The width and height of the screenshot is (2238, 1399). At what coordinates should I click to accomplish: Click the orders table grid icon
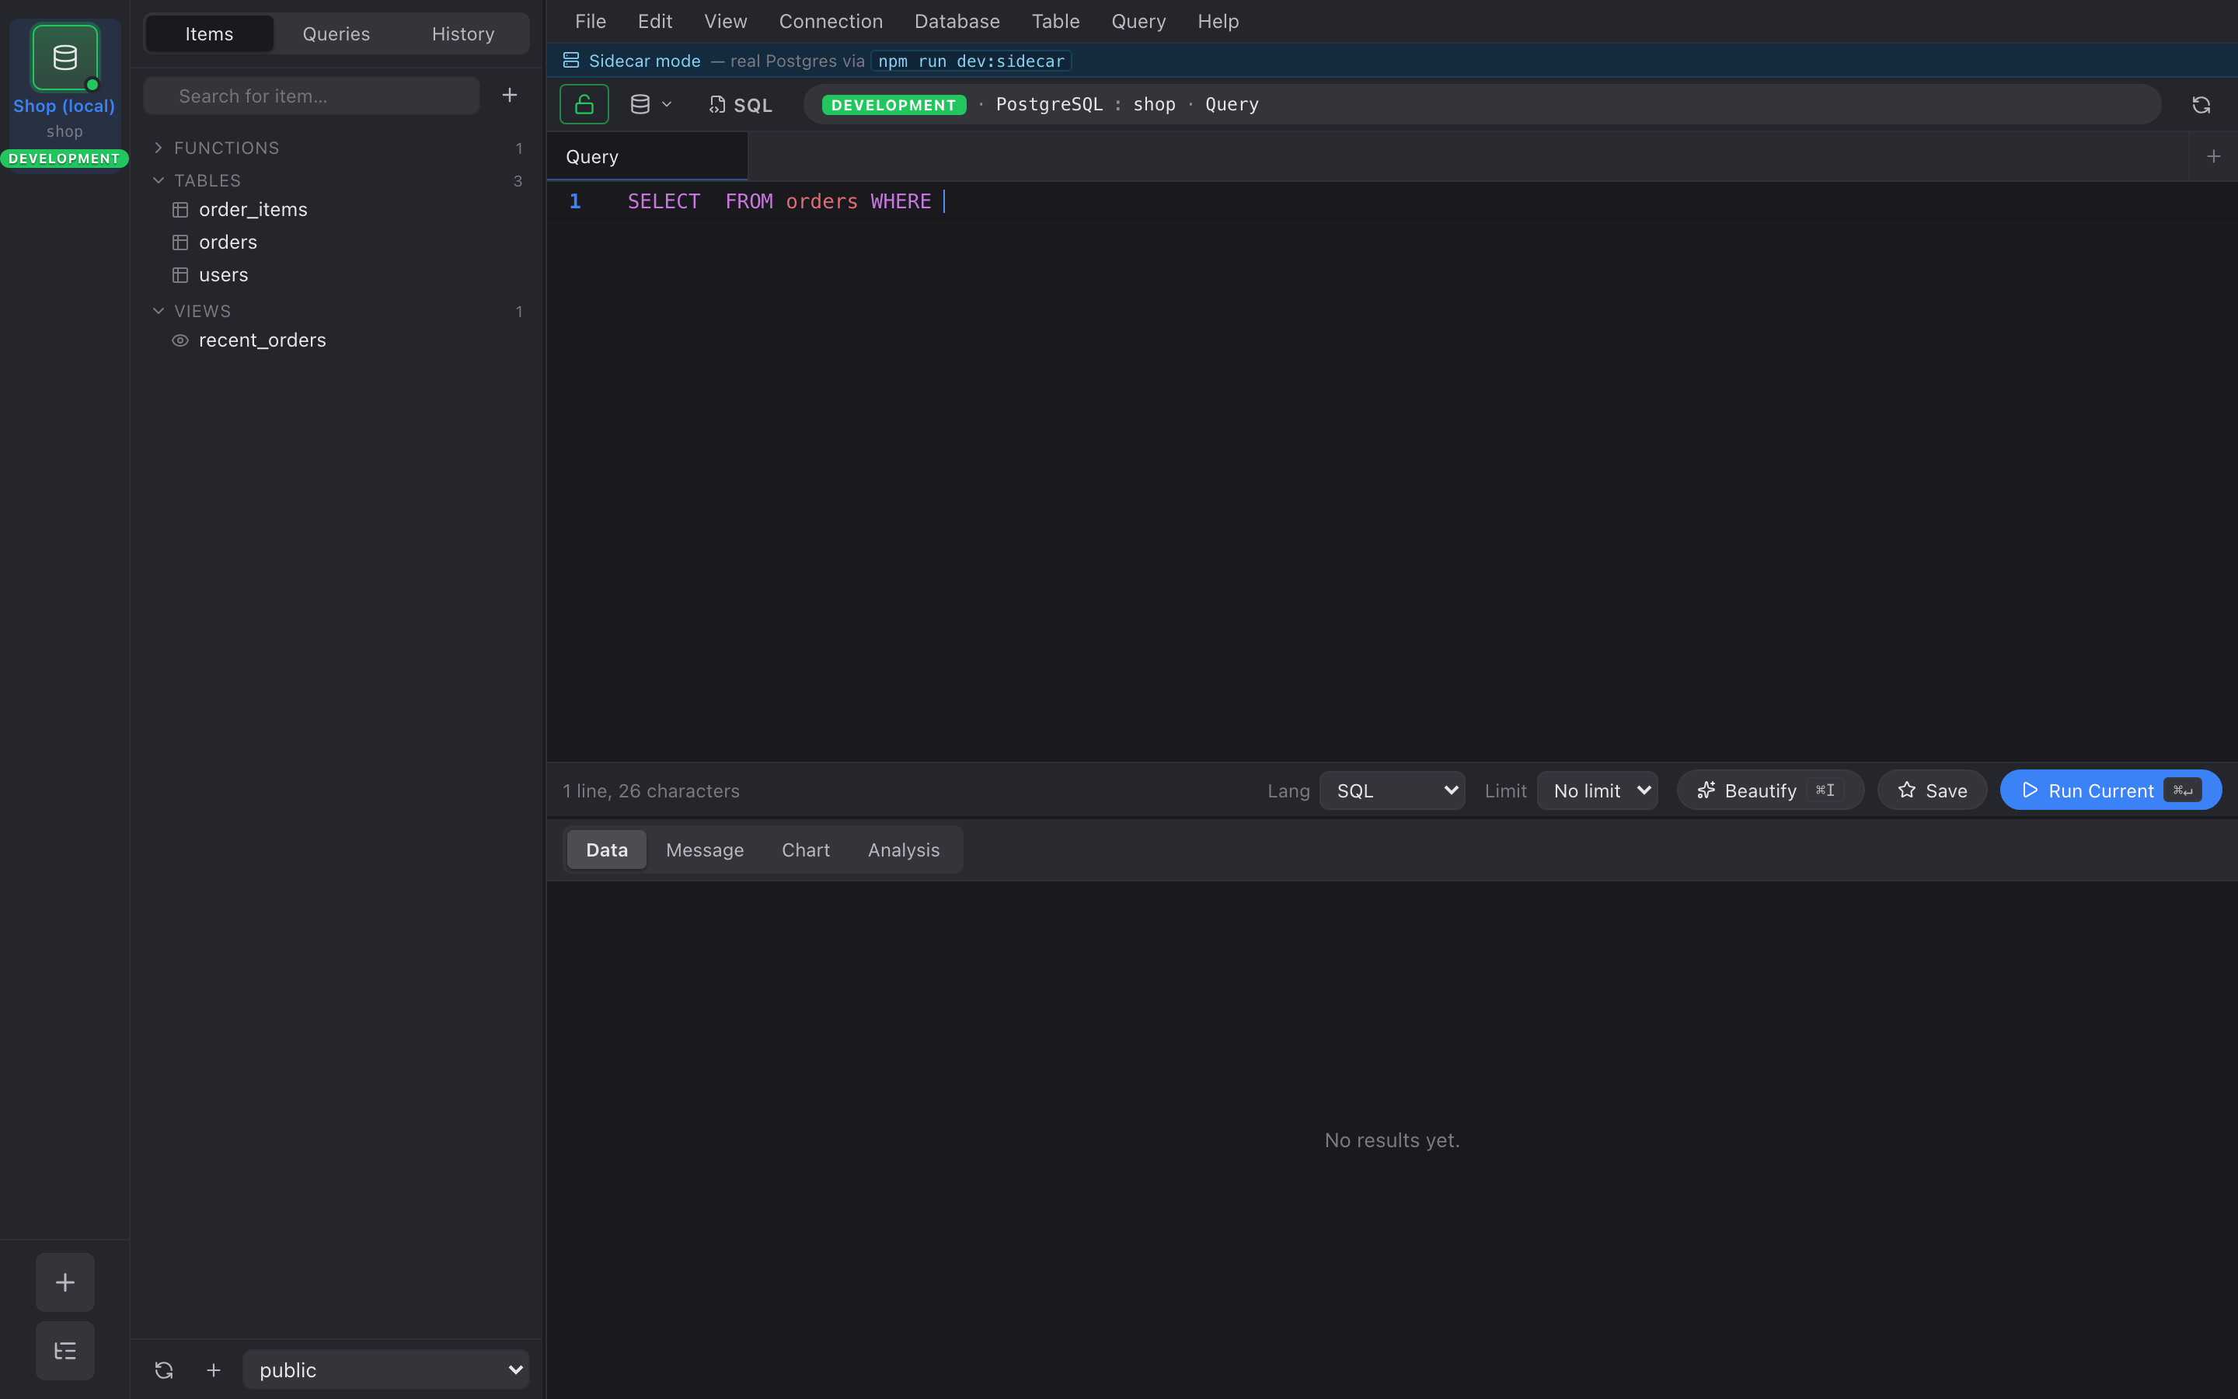click(x=180, y=242)
